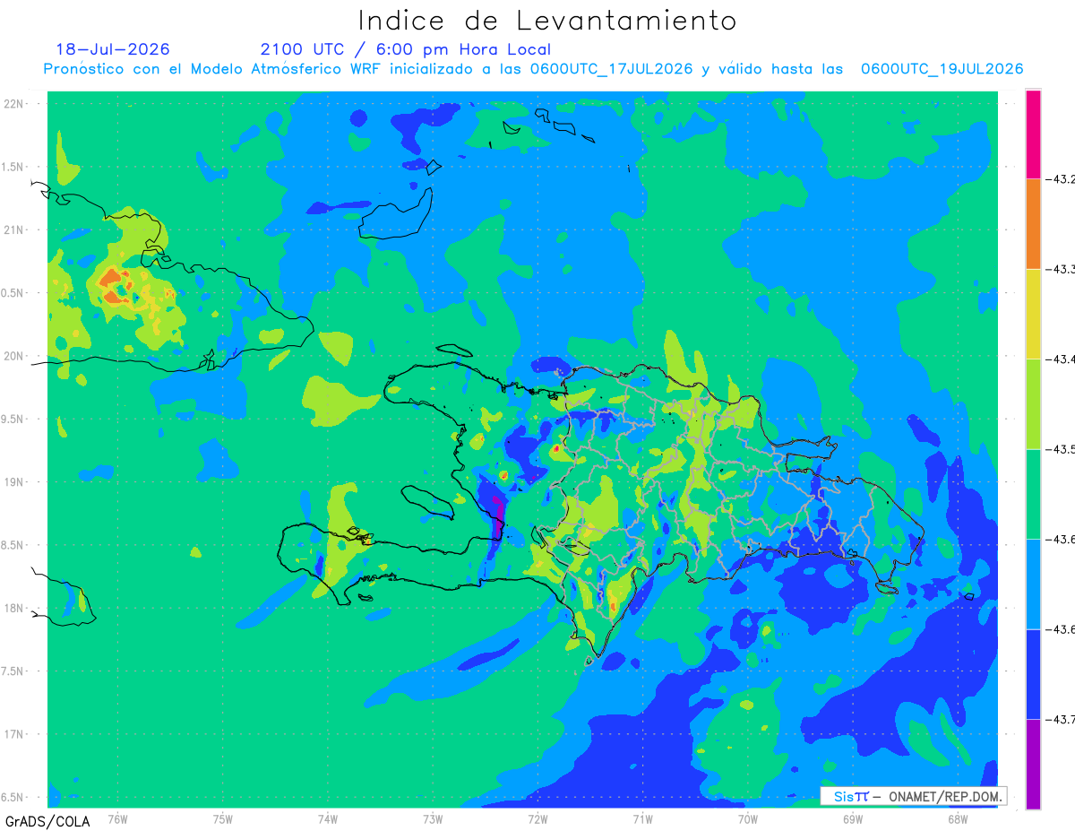Click the '9.5N' latitude label
Screen dimensions: 1075x831
[x=13, y=419]
